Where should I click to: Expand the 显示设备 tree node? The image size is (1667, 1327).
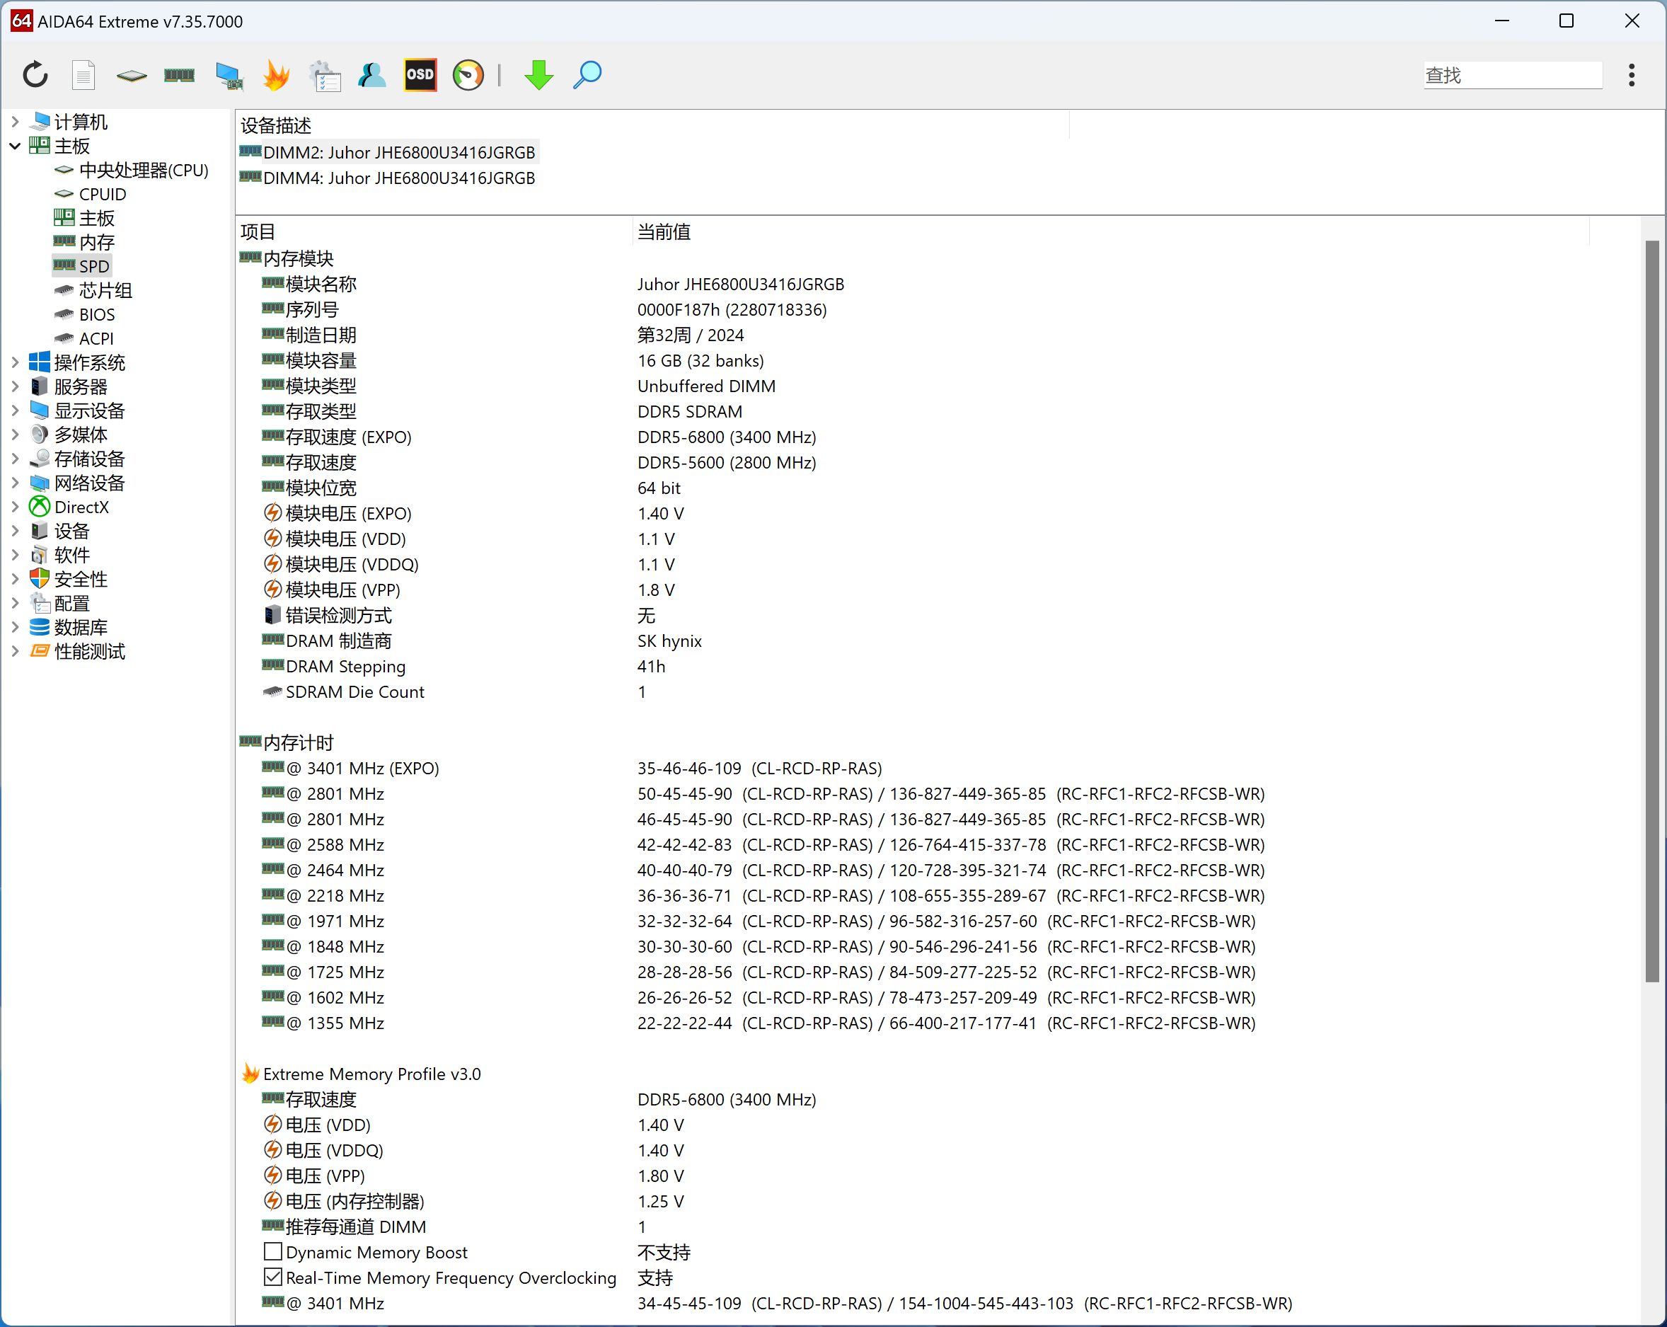click(x=15, y=410)
